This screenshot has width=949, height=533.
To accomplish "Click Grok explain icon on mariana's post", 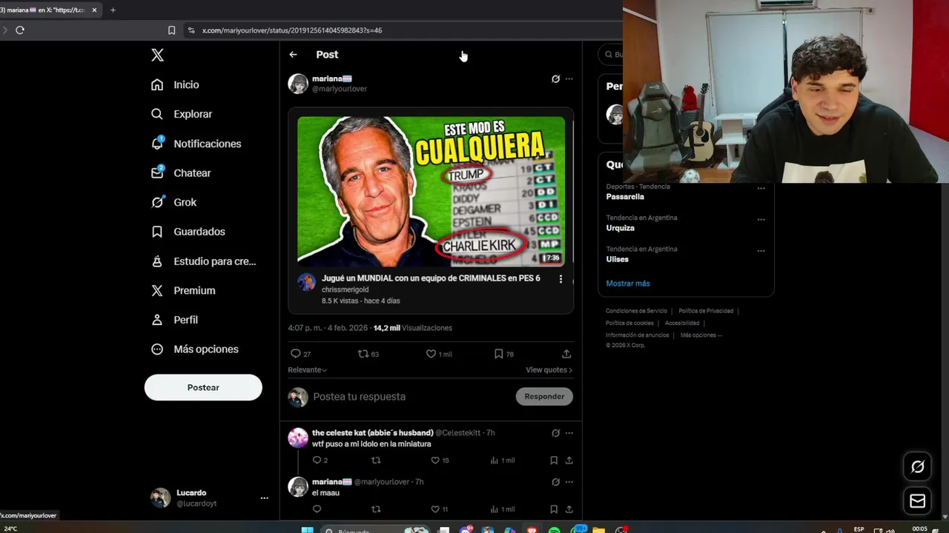I will point(555,78).
